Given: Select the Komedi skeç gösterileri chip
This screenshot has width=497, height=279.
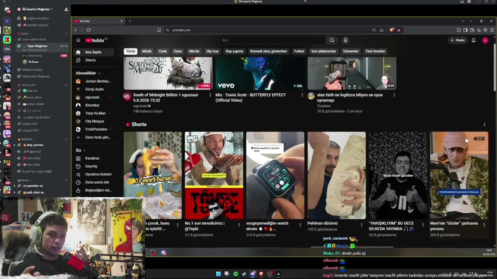Looking at the screenshot, I should (269, 51).
